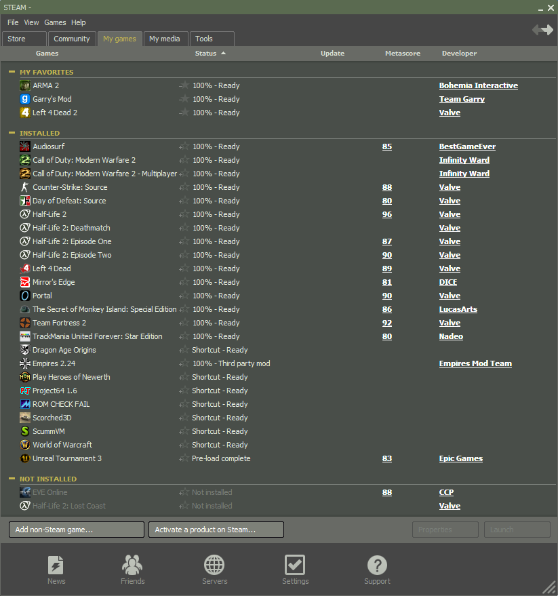Click the Project64 1.6 icon
The image size is (558, 596).
(24, 391)
